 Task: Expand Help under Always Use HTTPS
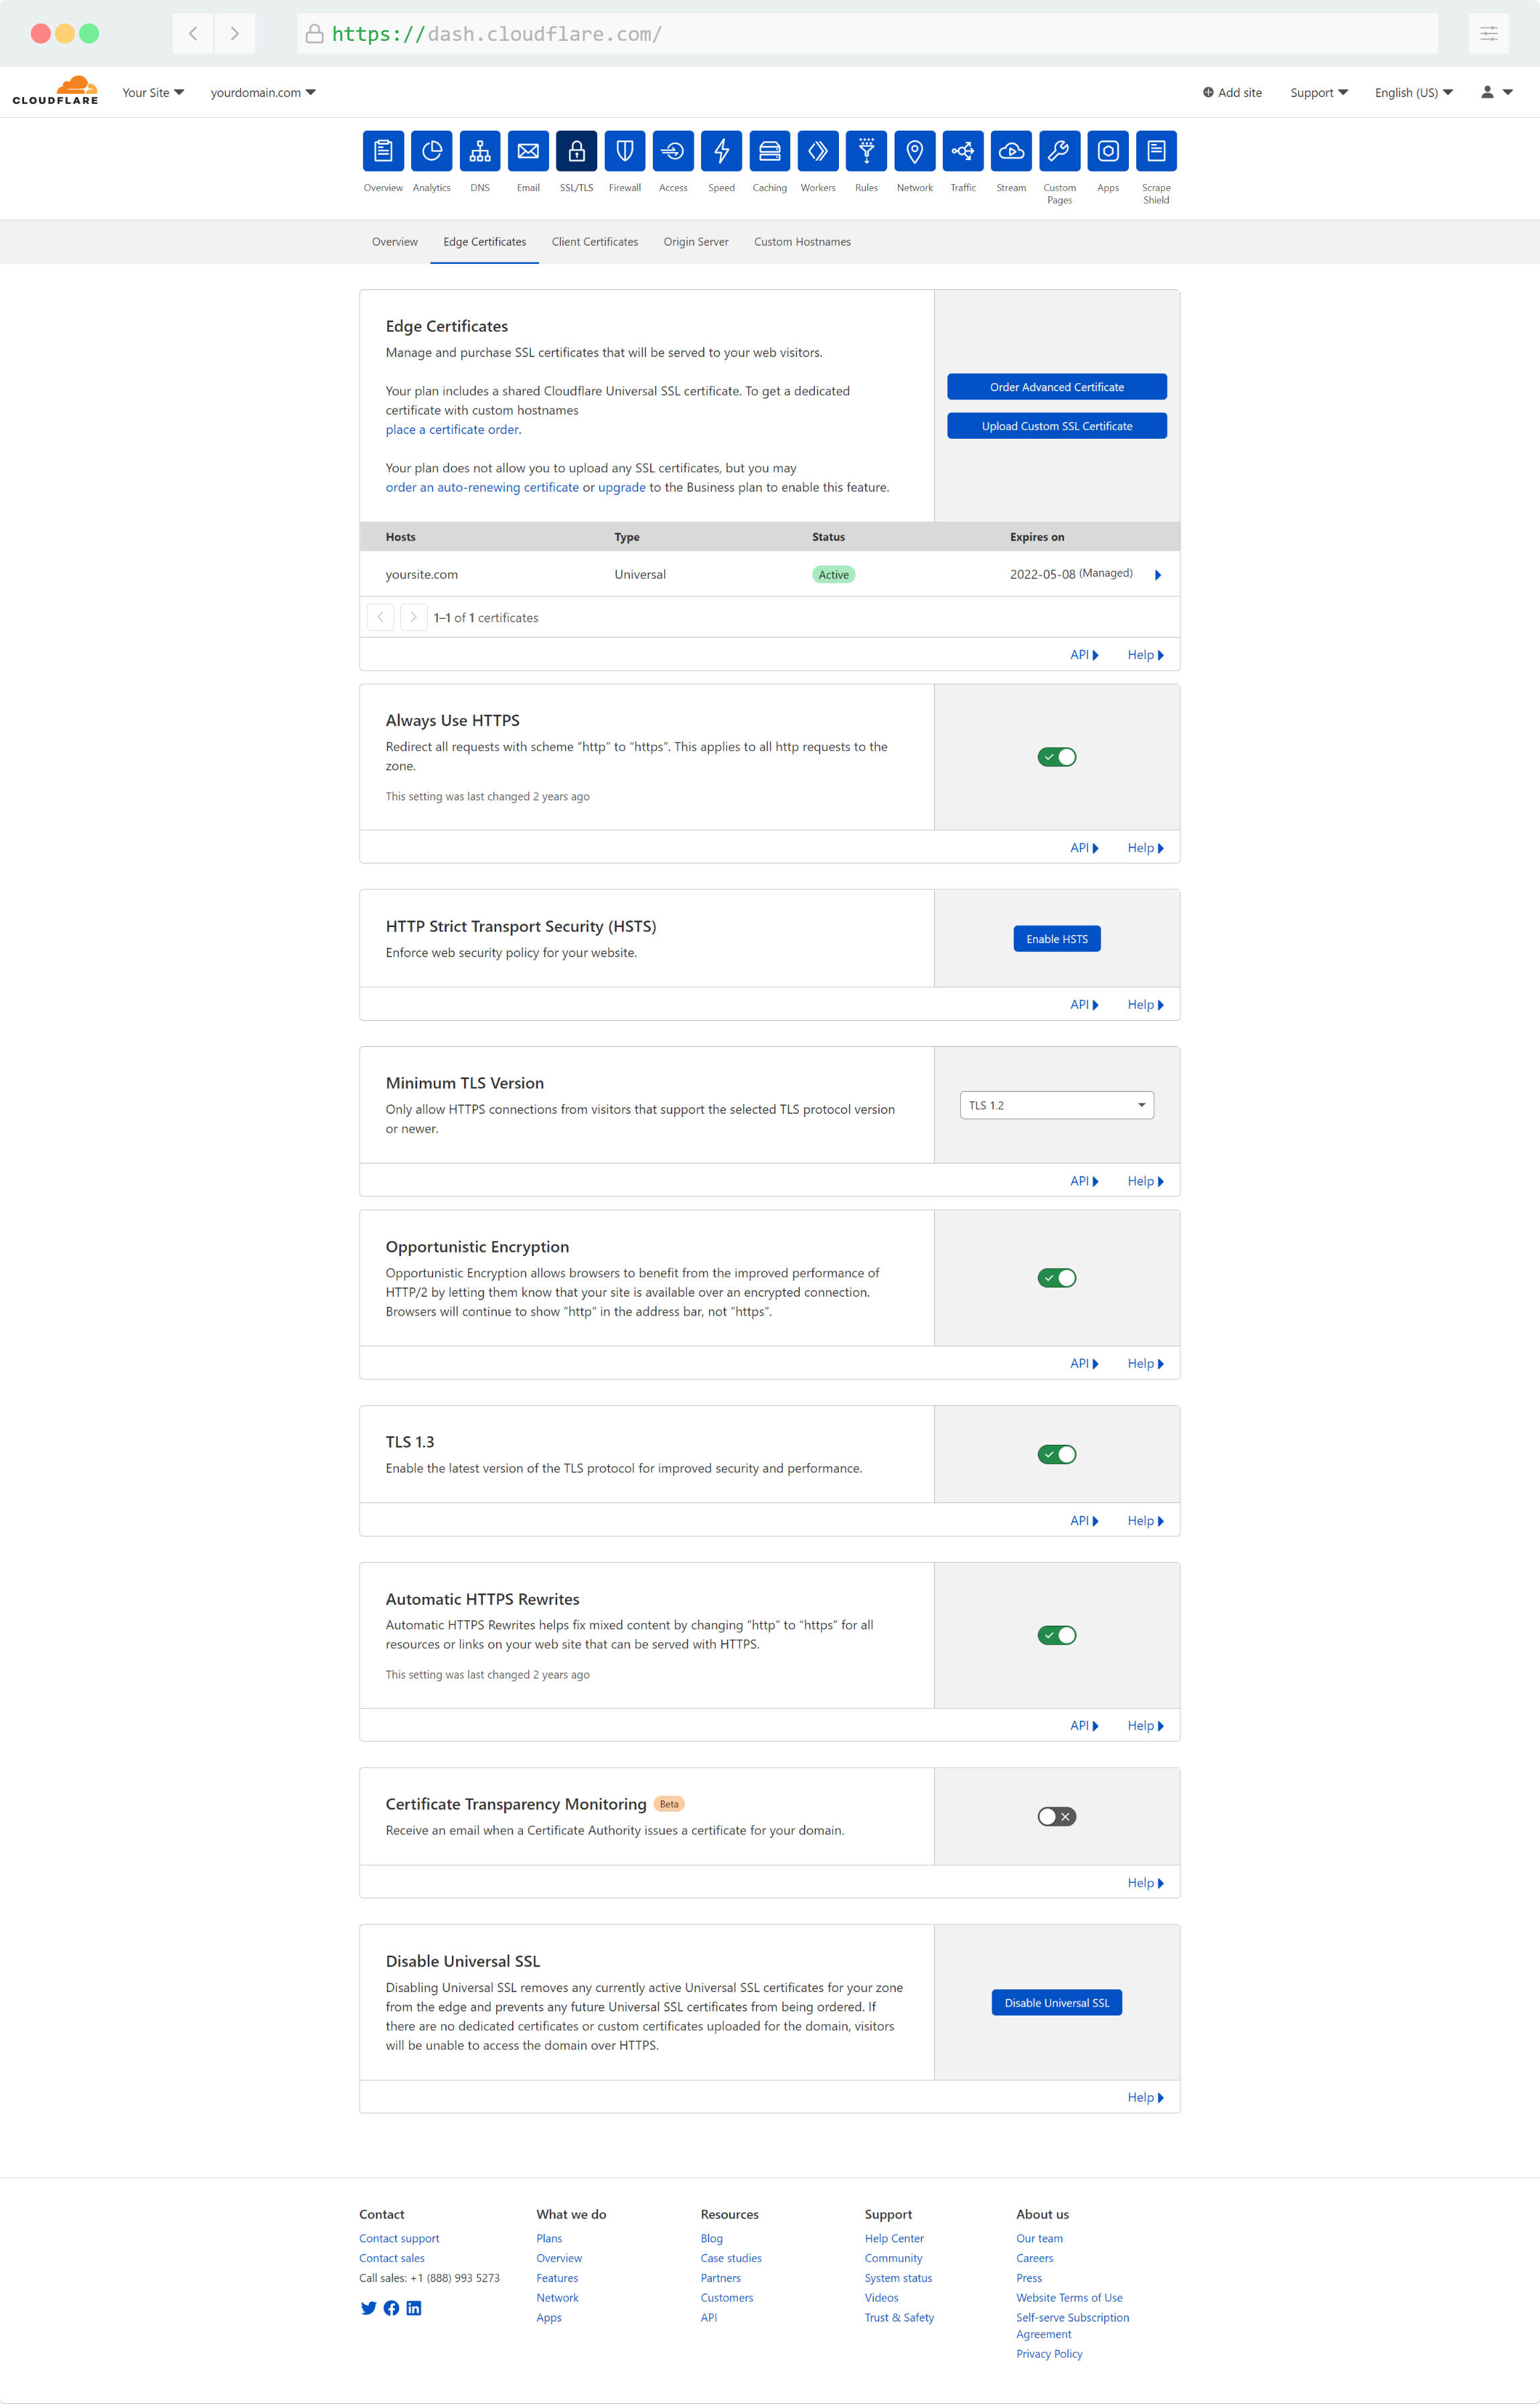tap(1145, 849)
